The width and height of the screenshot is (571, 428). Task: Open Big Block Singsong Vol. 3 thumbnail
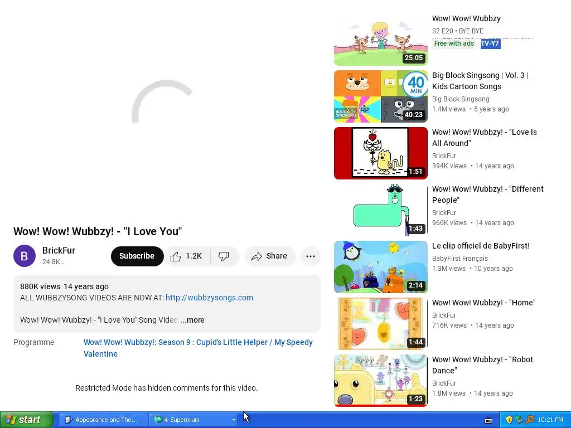tap(380, 96)
